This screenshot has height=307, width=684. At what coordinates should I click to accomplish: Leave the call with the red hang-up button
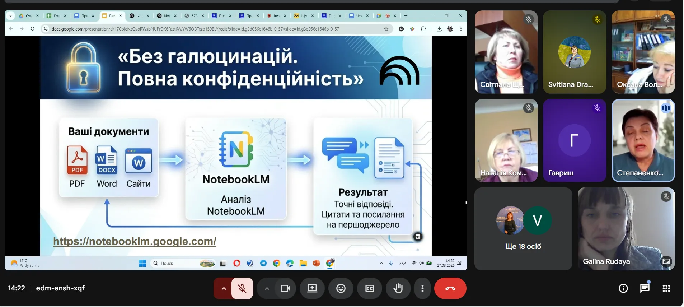450,288
